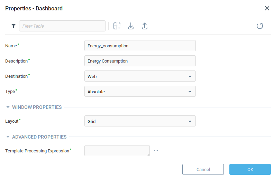Click the Name field containing Energy_consumption

click(x=140, y=46)
